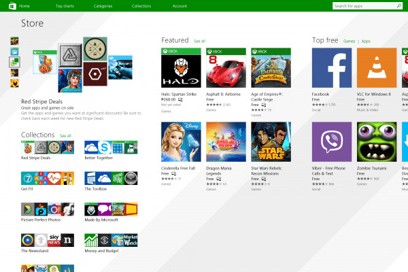Click the spaceship game tile in spotlight

click(120, 67)
